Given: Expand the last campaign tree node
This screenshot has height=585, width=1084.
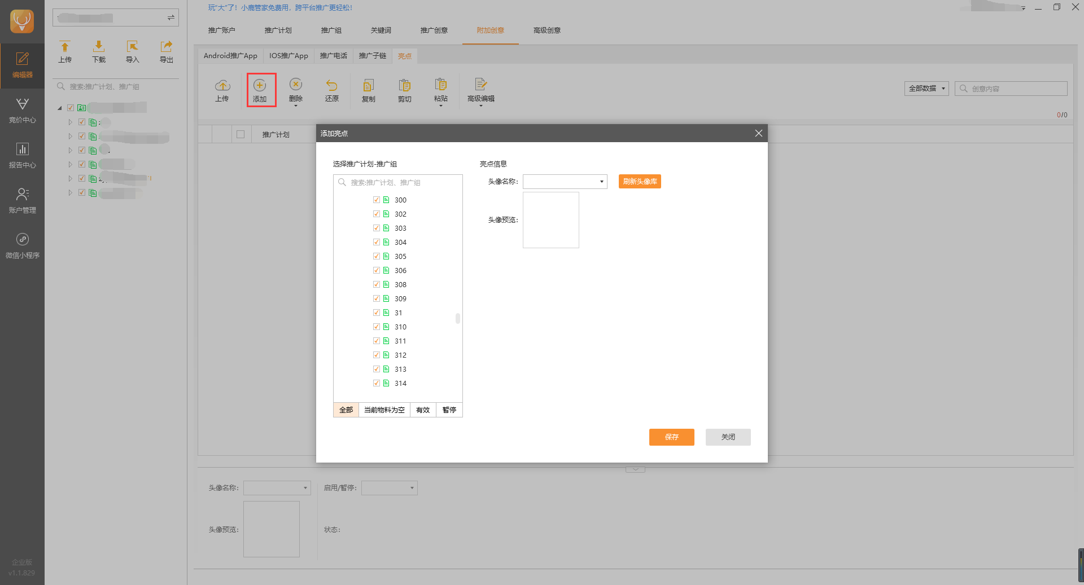Looking at the screenshot, I should coord(70,192).
